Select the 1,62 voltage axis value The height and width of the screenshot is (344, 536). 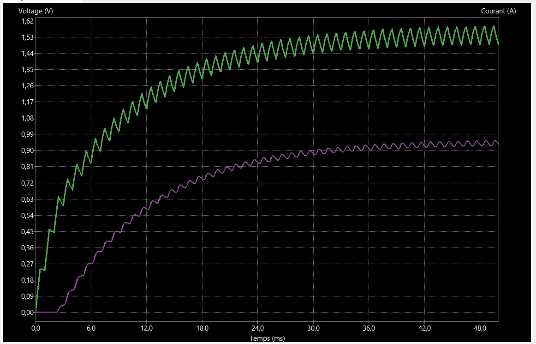pos(27,21)
